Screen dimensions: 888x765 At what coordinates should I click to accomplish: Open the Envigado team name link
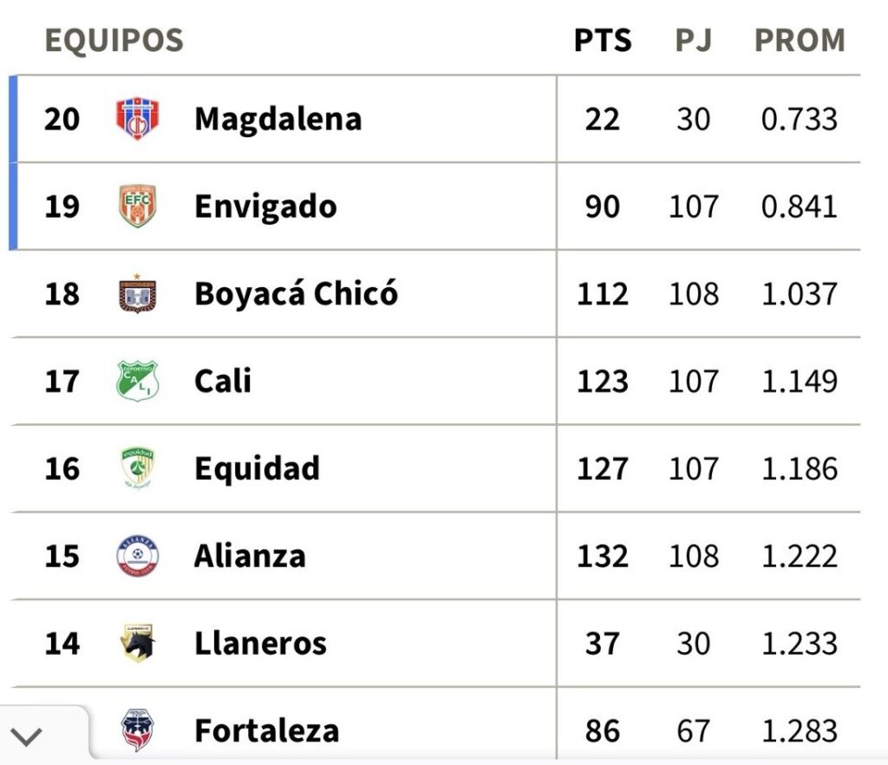coord(265,206)
